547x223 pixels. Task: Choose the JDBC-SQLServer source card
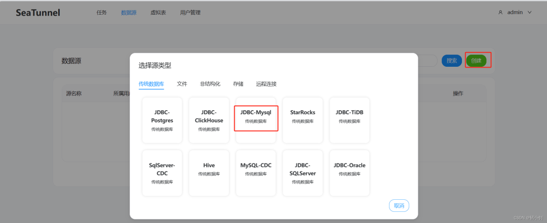[303, 173]
